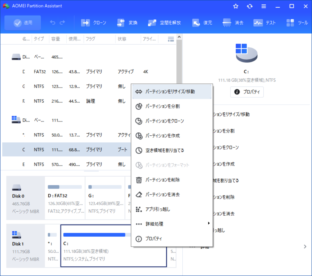
Task: Click the redo arrow icon
Action: (x=62, y=23)
